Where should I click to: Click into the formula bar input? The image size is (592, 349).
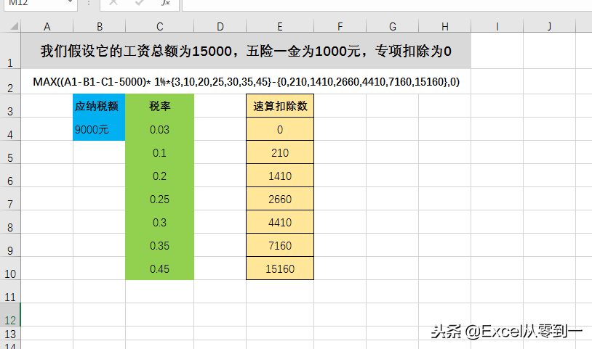pos(387,4)
